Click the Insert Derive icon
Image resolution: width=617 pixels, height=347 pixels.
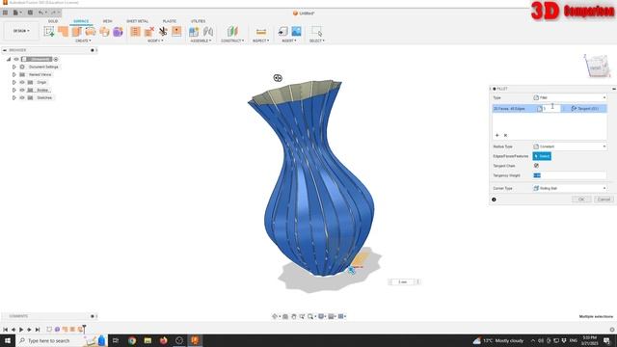(282, 31)
